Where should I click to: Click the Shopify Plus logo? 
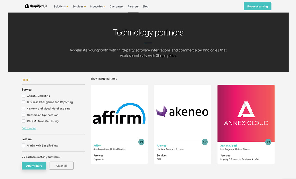[36, 6]
